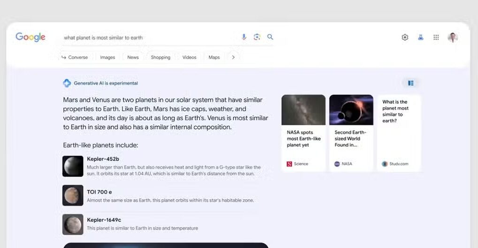Click the user profile avatar
This screenshot has height=248, width=478.
click(453, 38)
